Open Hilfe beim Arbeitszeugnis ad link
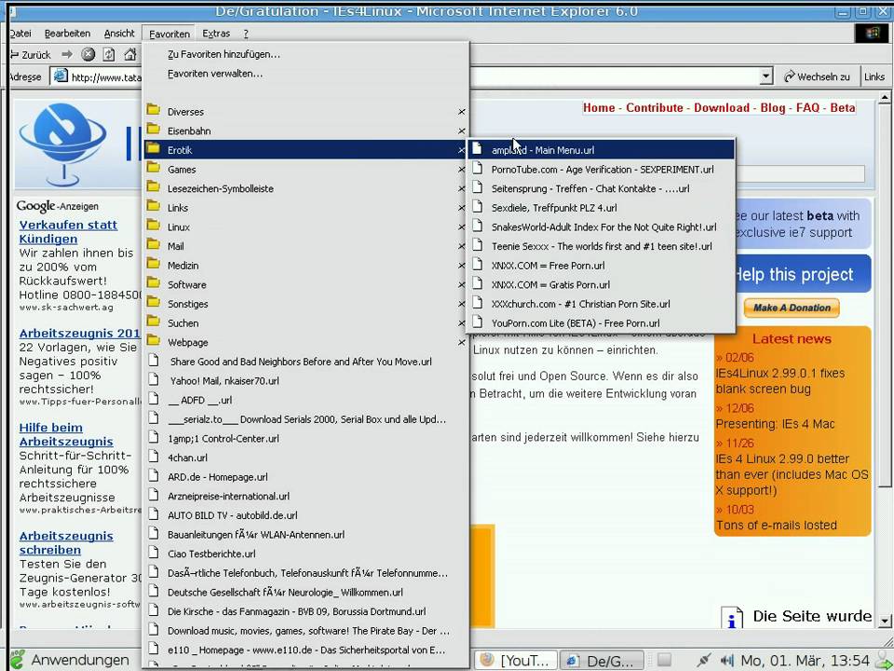894x671 pixels. pyautogui.click(x=66, y=434)
